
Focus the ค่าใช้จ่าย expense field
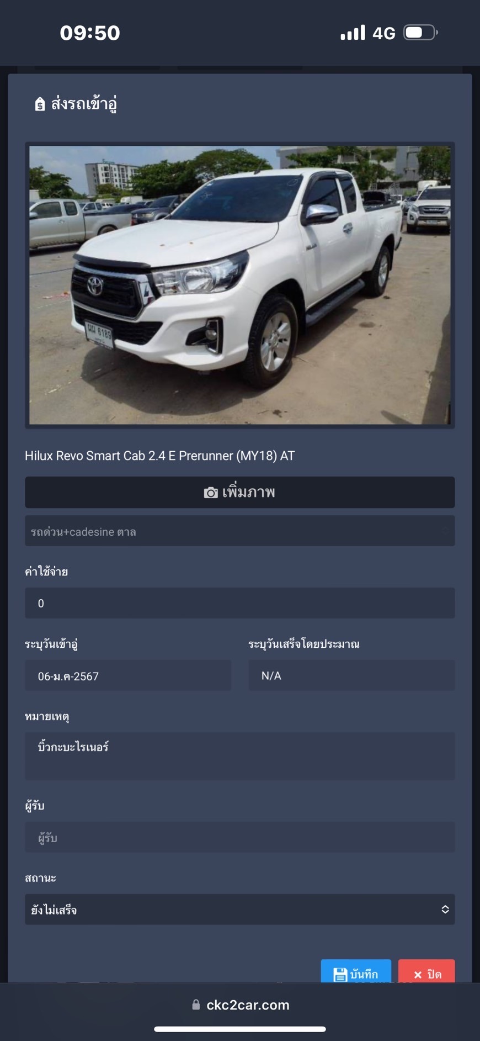pos(240,603)
